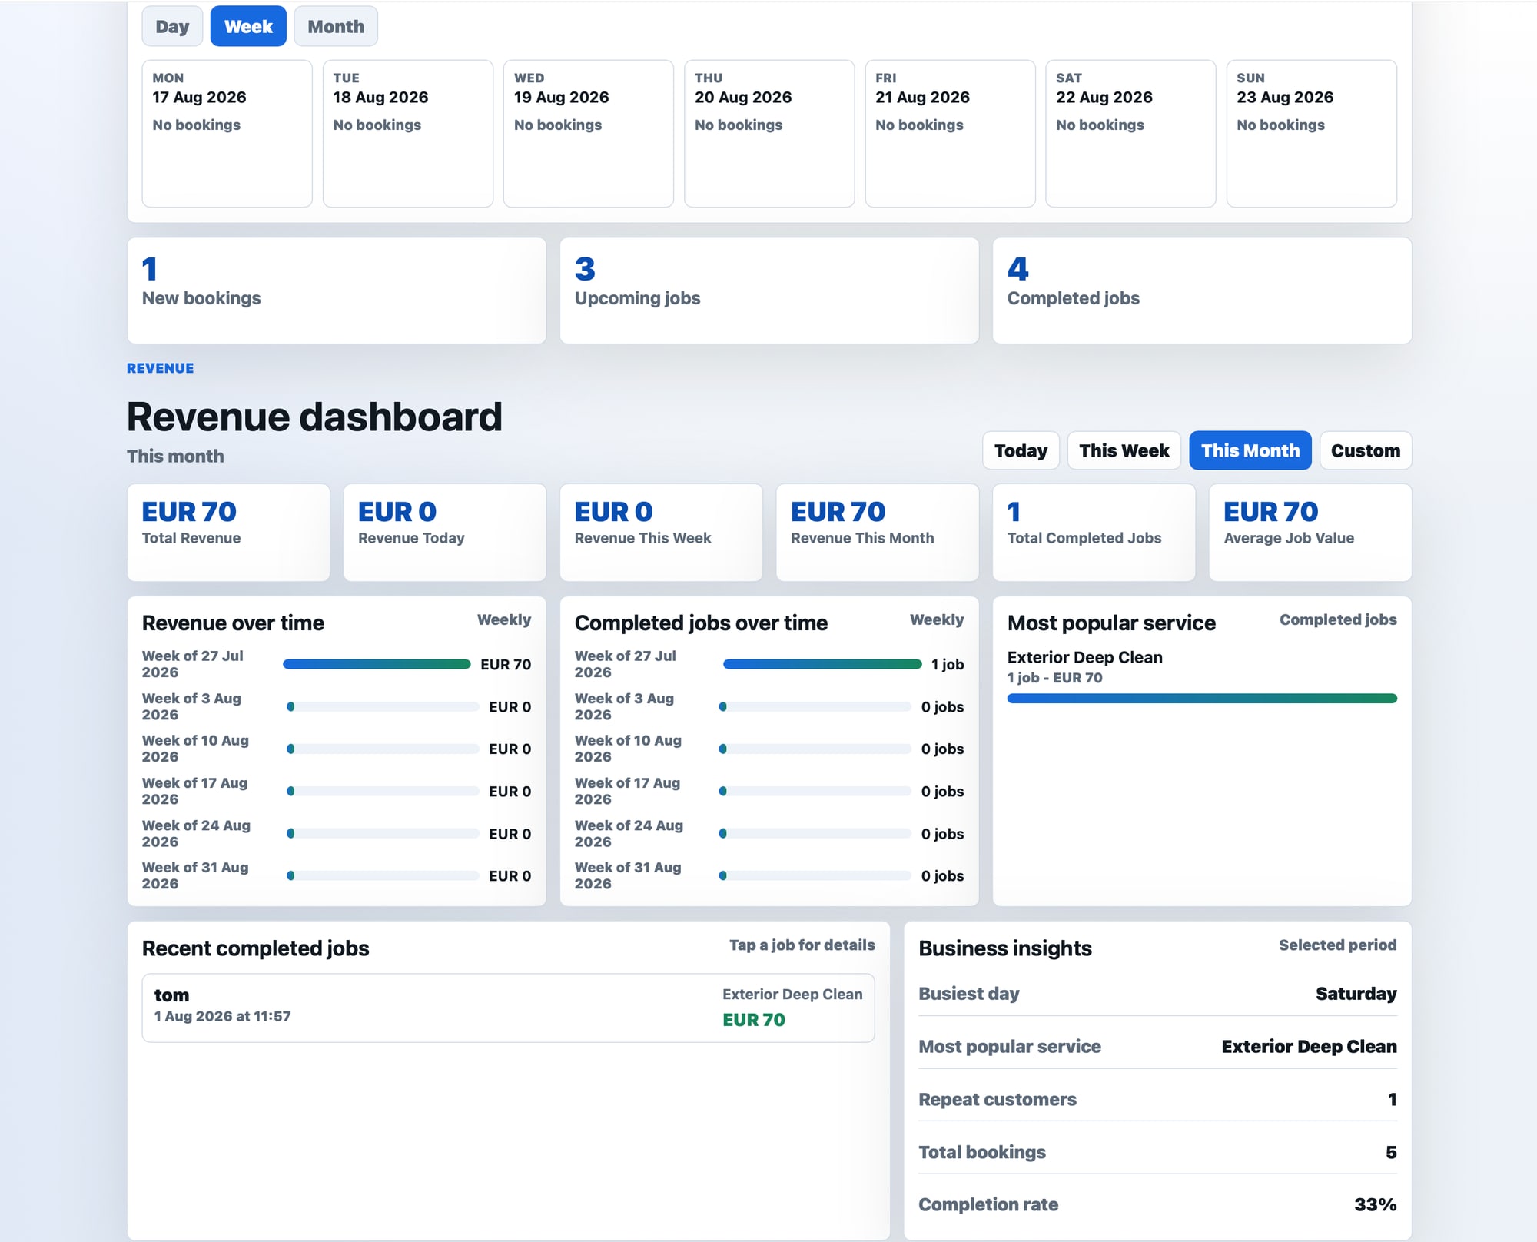Click completed jobs bar for Week of 27 Jul
This screenshot has width=1537, height=1242.
pyautogui.click(x=822, y=664)
